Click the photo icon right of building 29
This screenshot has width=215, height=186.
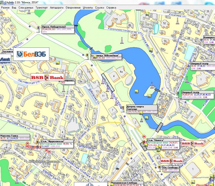click(x=58, y=63)
